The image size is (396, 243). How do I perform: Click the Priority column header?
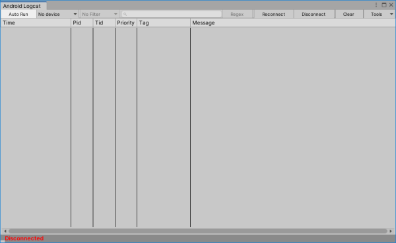126,22
